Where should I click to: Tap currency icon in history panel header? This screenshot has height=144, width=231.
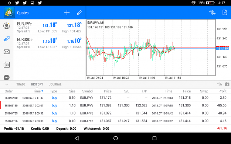pos(220,84)
